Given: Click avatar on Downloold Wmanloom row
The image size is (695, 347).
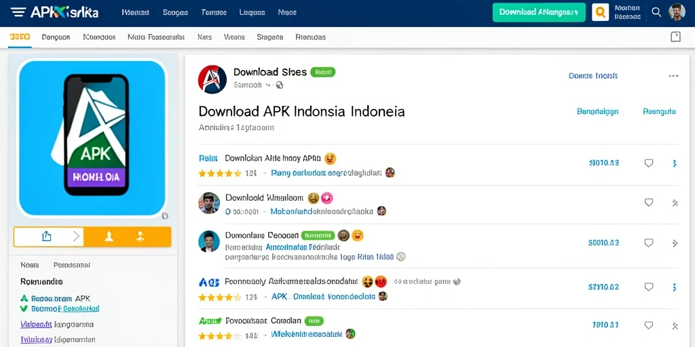Looking at the screenshot, I should 209,203.
